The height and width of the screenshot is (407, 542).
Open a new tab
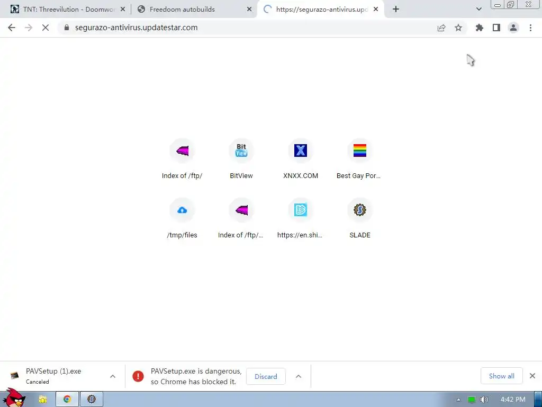point(396,10)
